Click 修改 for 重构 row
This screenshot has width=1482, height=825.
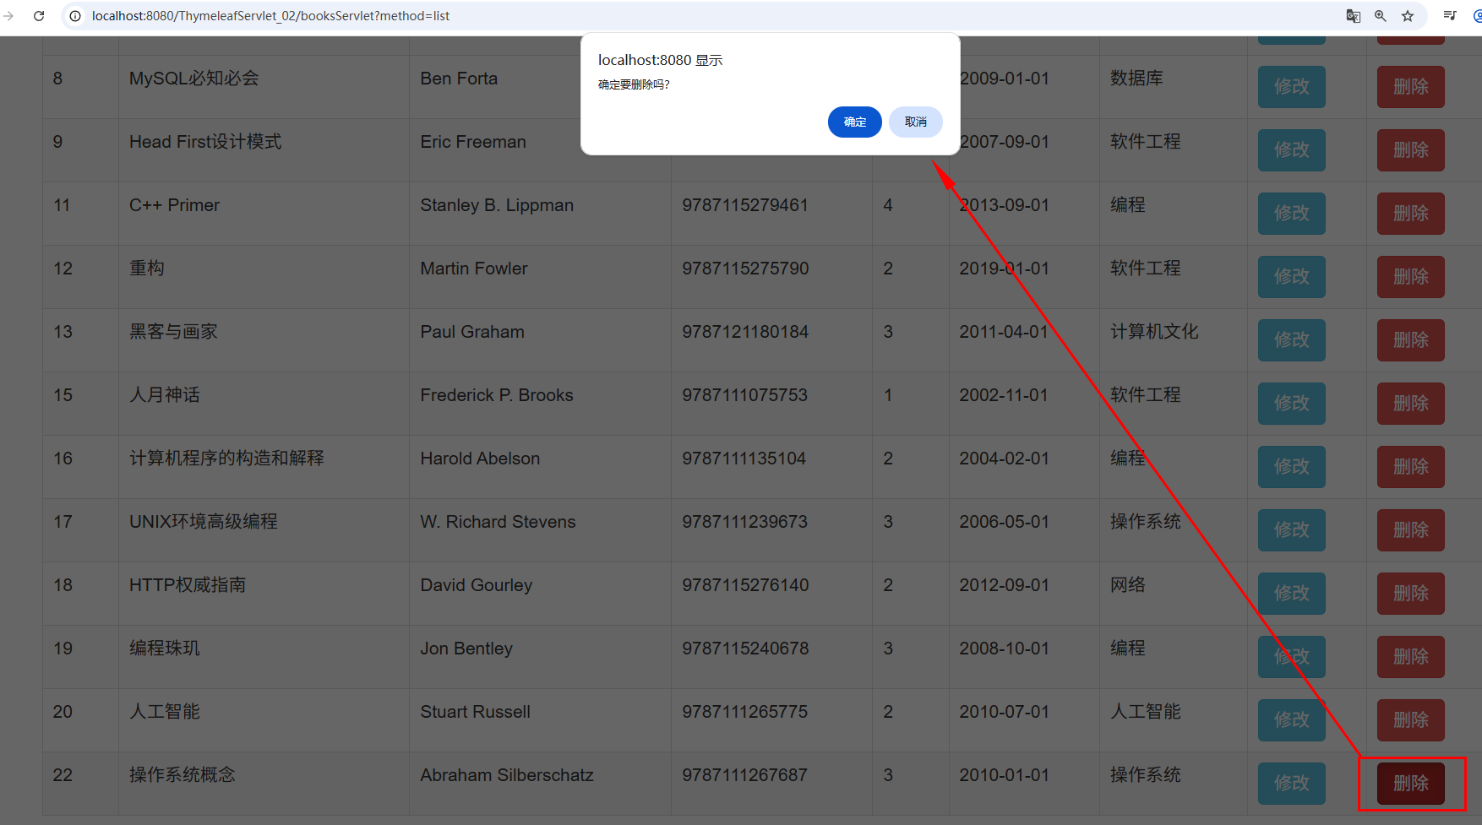click(1292, 277)
